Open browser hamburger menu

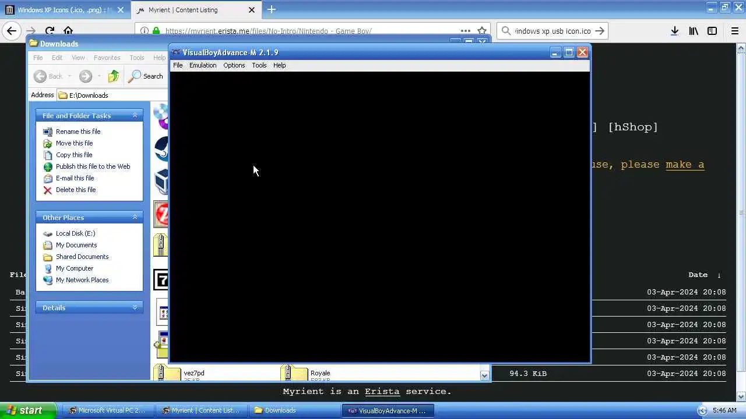coord(735,31)
